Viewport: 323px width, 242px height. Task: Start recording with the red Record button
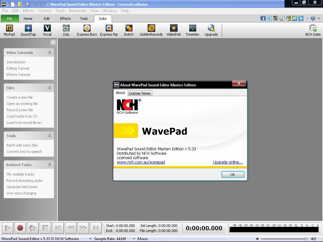pyautogui.click(x=20, y=228)
